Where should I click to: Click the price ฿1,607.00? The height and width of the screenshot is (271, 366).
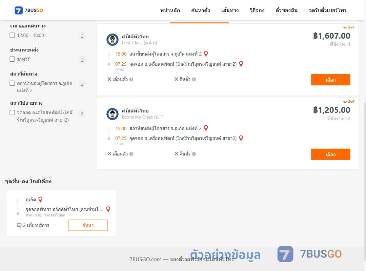[x=331, y=36]
